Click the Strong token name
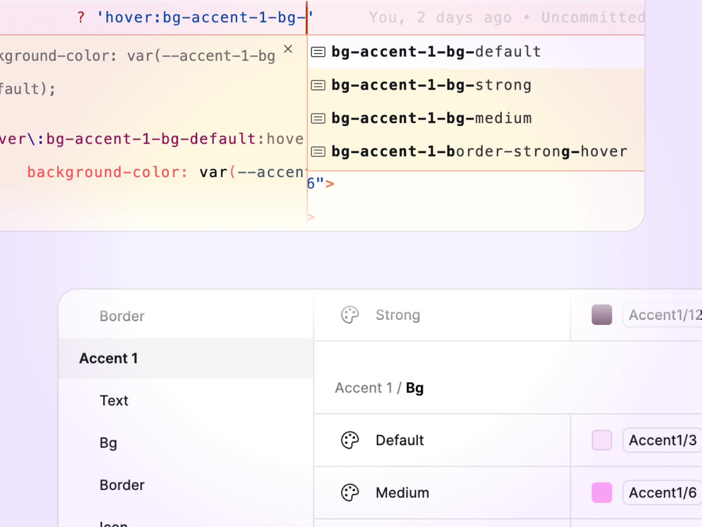 tap(398, 315)
